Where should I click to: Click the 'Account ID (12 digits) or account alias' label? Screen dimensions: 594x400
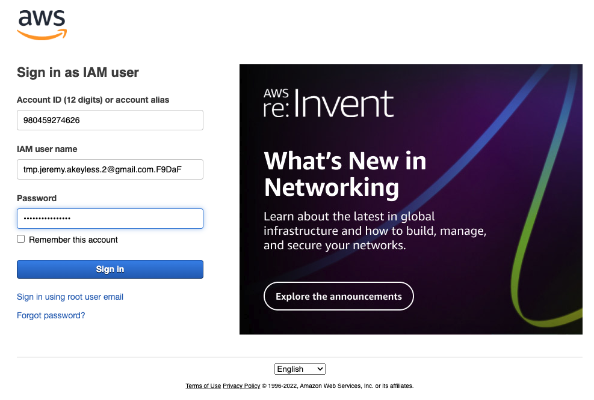(x=93, y=100)
